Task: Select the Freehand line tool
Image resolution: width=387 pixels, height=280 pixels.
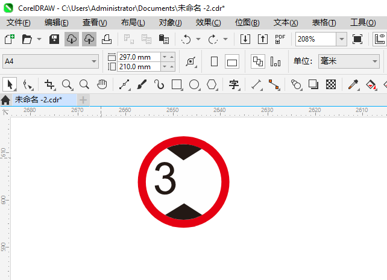Action: click(x=124, y=84)
